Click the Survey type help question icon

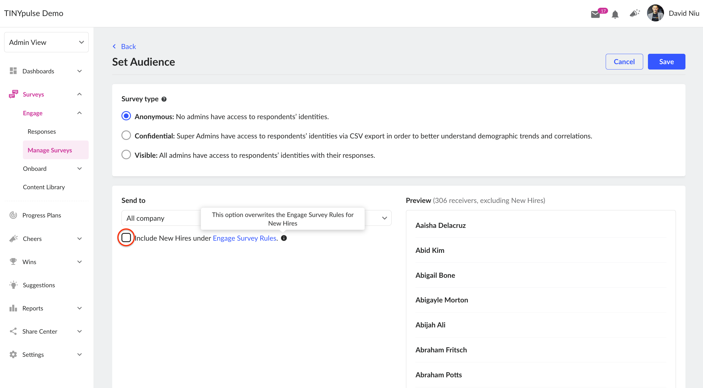pyautogui.click(x=164, y=99)
